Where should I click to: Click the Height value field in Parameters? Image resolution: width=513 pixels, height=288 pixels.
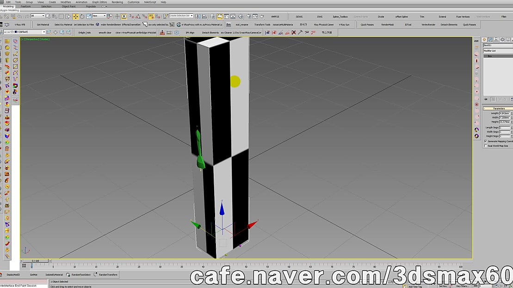pos(505,122)
